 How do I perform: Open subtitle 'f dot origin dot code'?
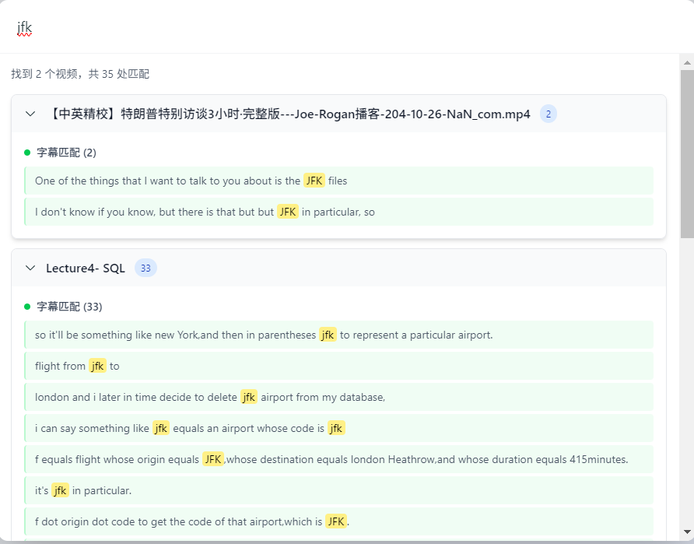tap(339, 521)
